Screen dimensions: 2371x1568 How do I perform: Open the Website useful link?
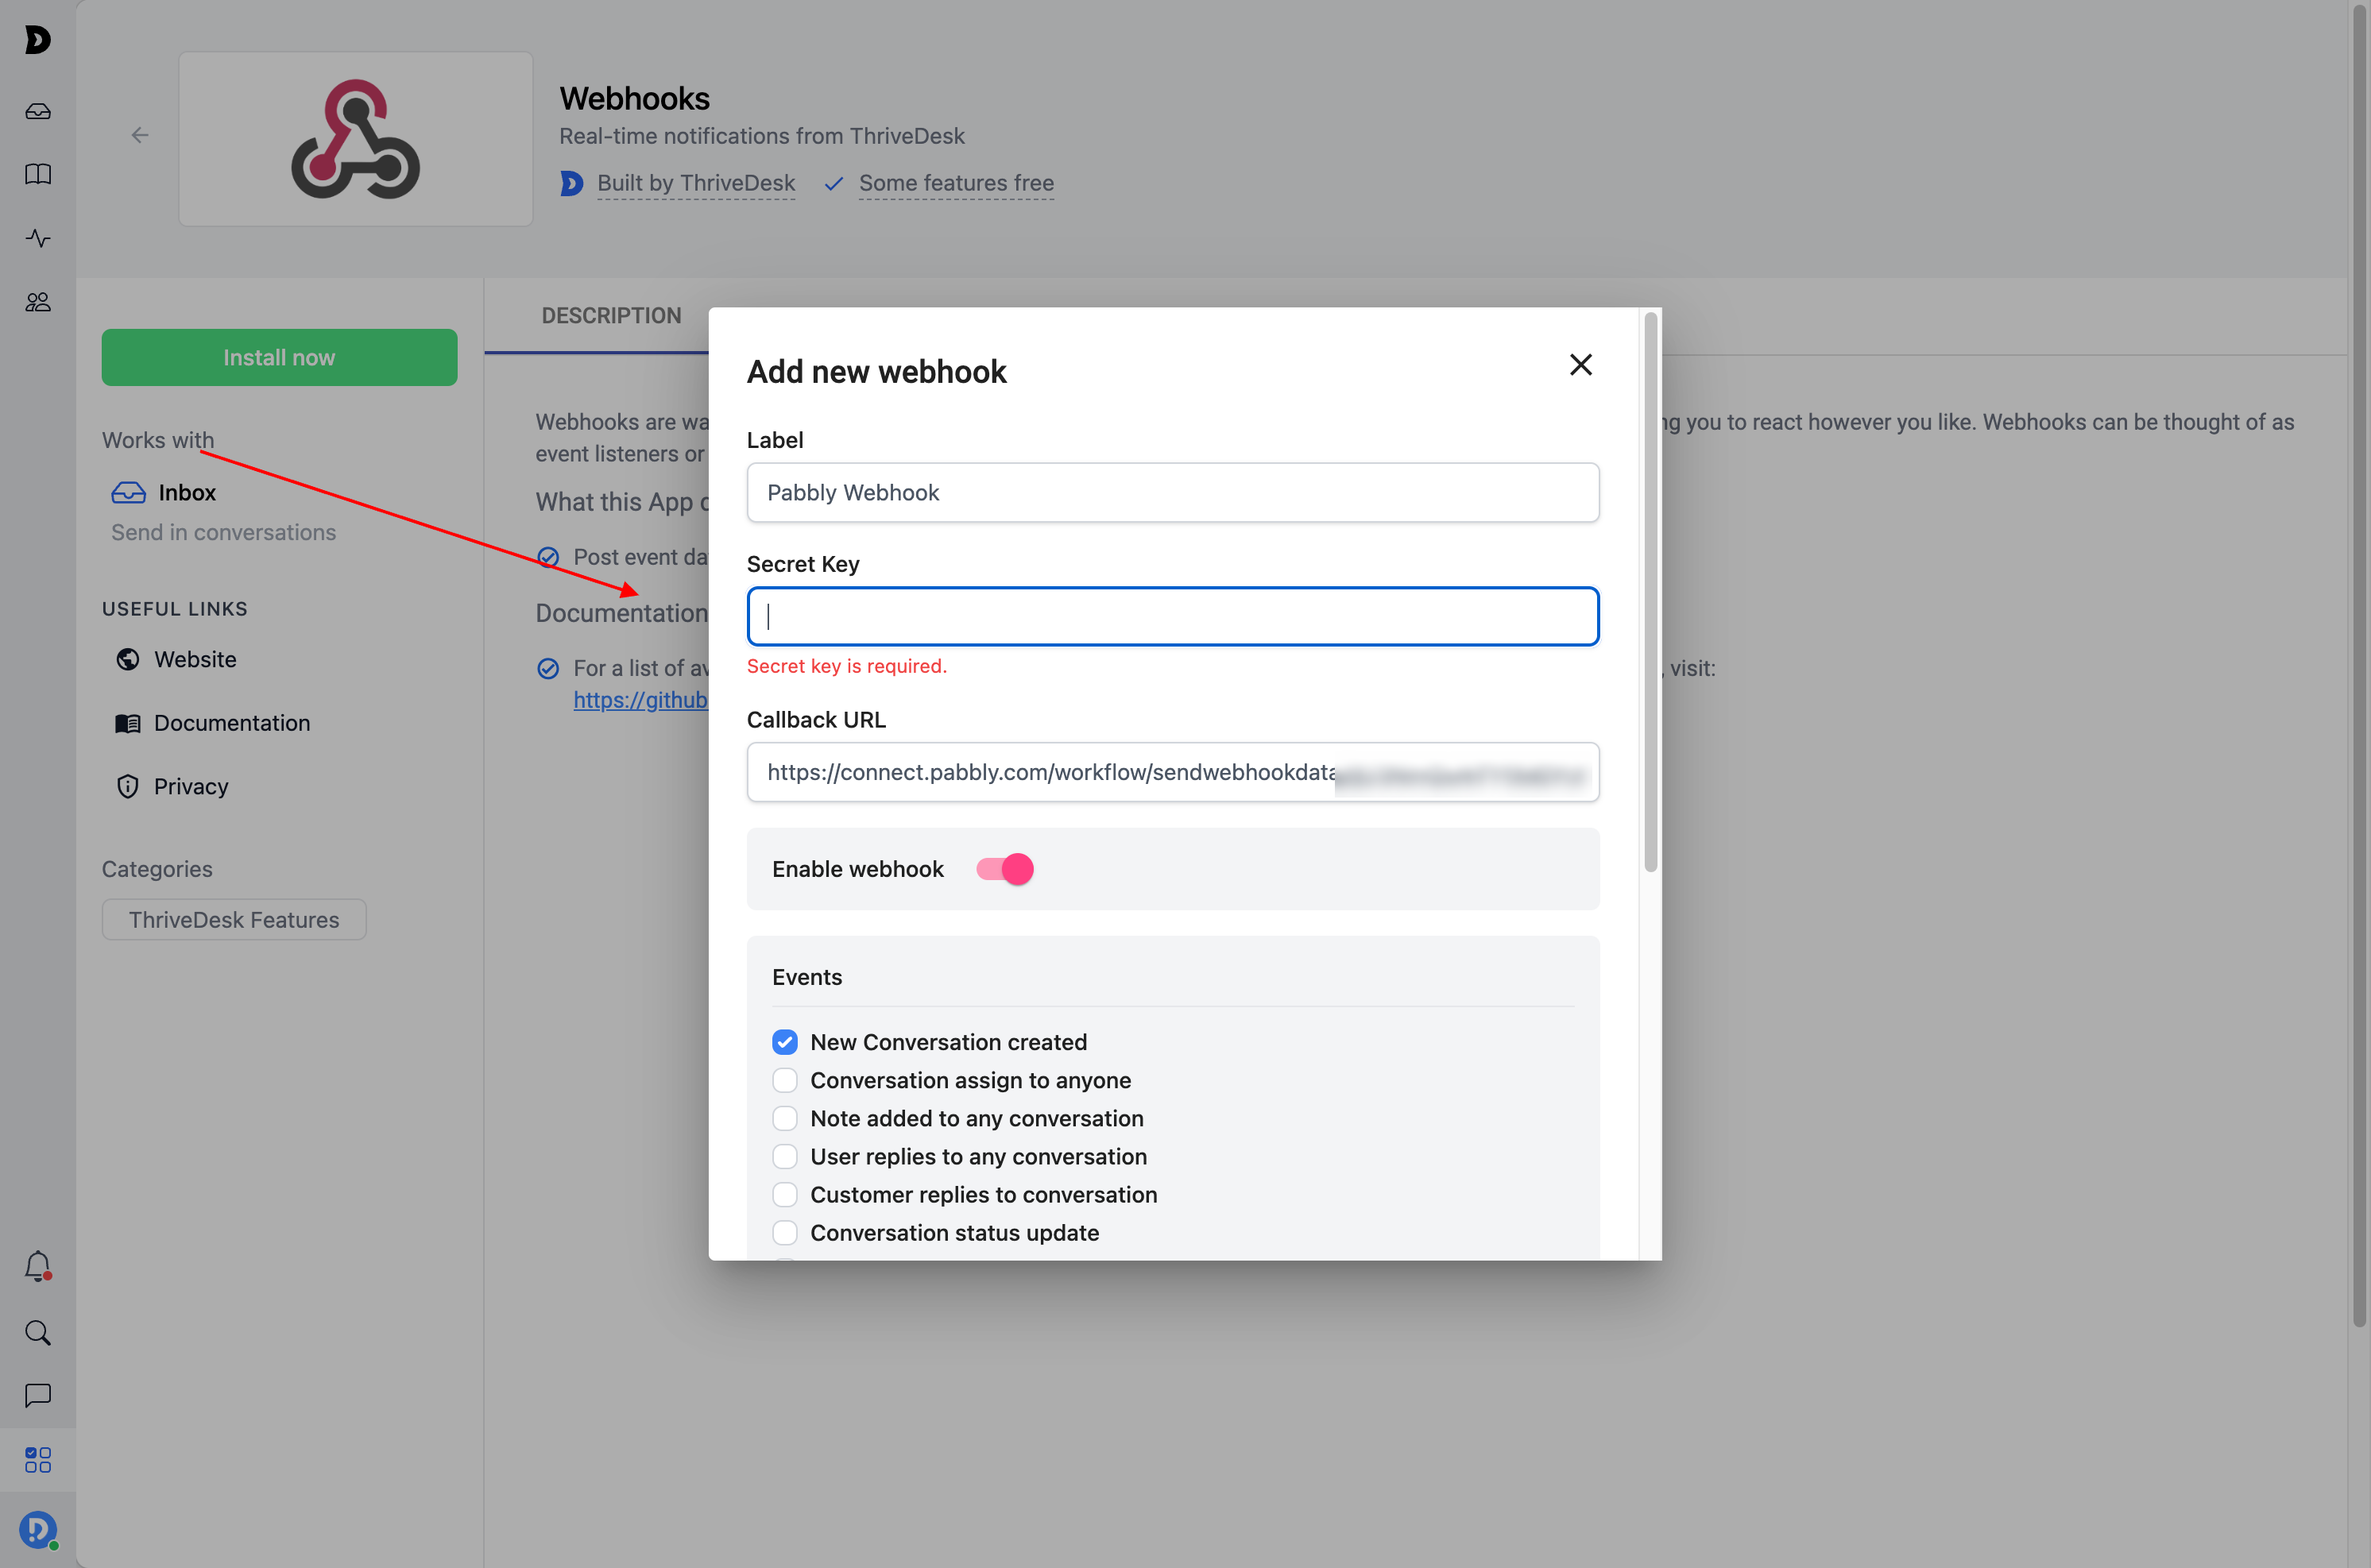pyautogui.click(x=195, y=659)
